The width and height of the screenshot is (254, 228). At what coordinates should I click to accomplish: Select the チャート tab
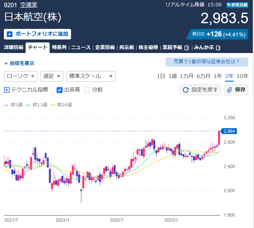[x=38, y=48]
